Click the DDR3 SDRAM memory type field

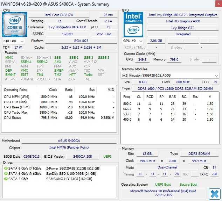pos(199,154)
